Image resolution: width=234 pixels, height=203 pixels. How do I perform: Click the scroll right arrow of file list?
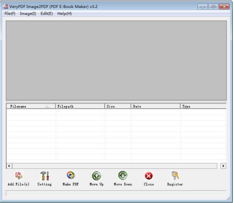click(223, 166)
